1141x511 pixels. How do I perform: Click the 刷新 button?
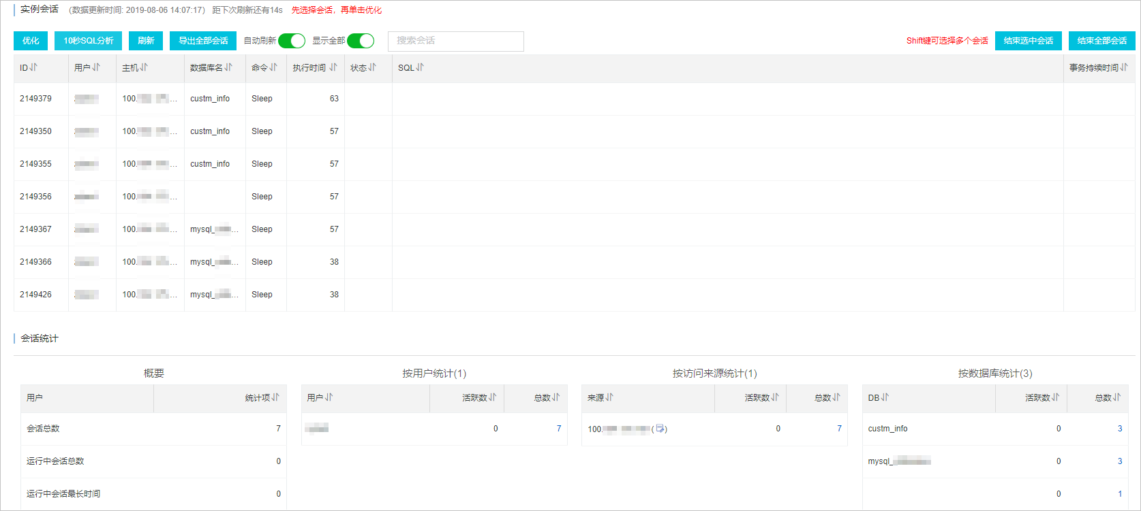click(x=146, y=41)
